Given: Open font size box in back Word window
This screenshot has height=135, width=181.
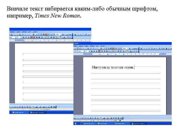Looking at the screenshot, I should (18, 37).
